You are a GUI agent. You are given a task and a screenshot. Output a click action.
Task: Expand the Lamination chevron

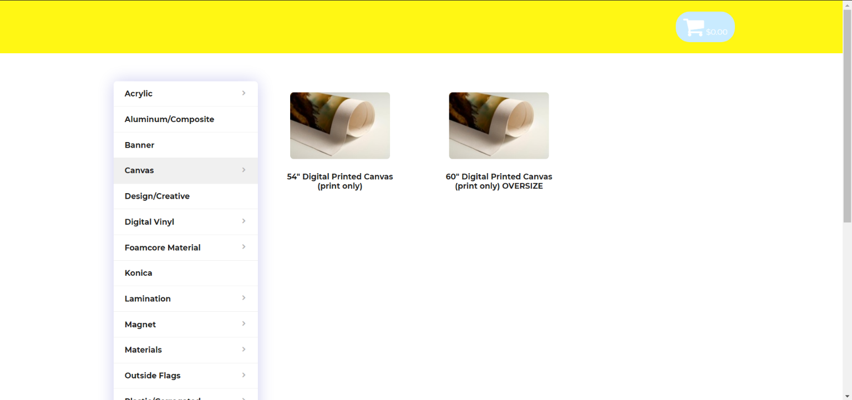244,298
